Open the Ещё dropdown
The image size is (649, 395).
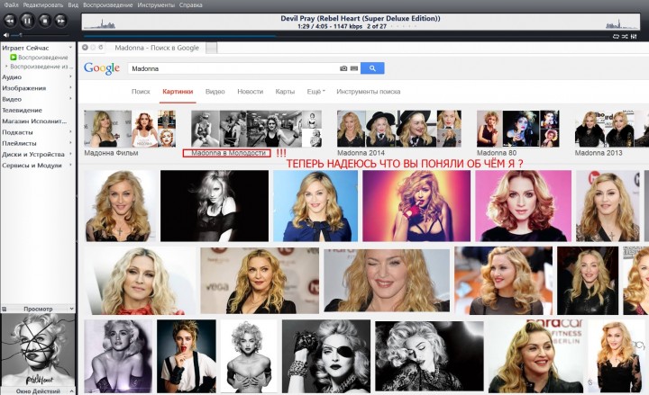point(315,92)
